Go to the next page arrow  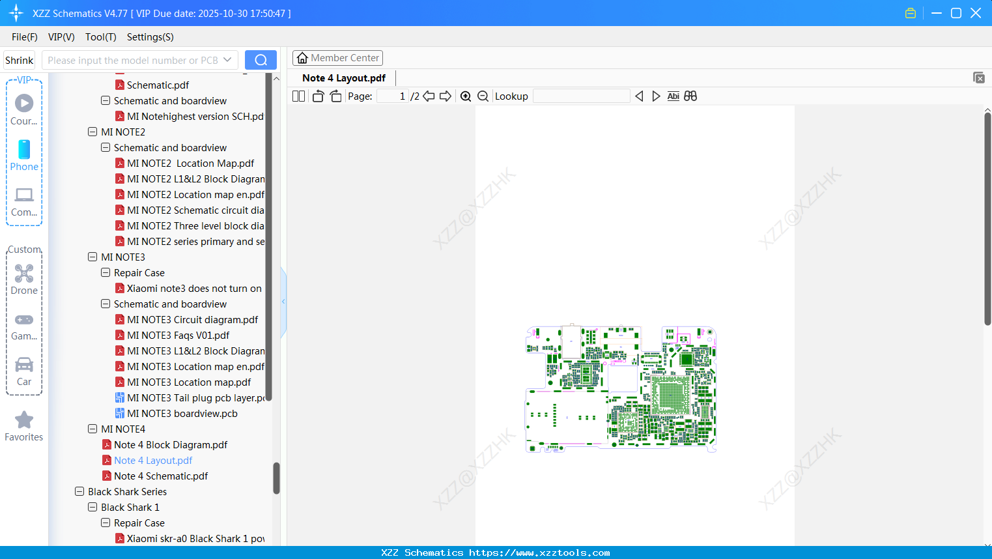(446, 96)
